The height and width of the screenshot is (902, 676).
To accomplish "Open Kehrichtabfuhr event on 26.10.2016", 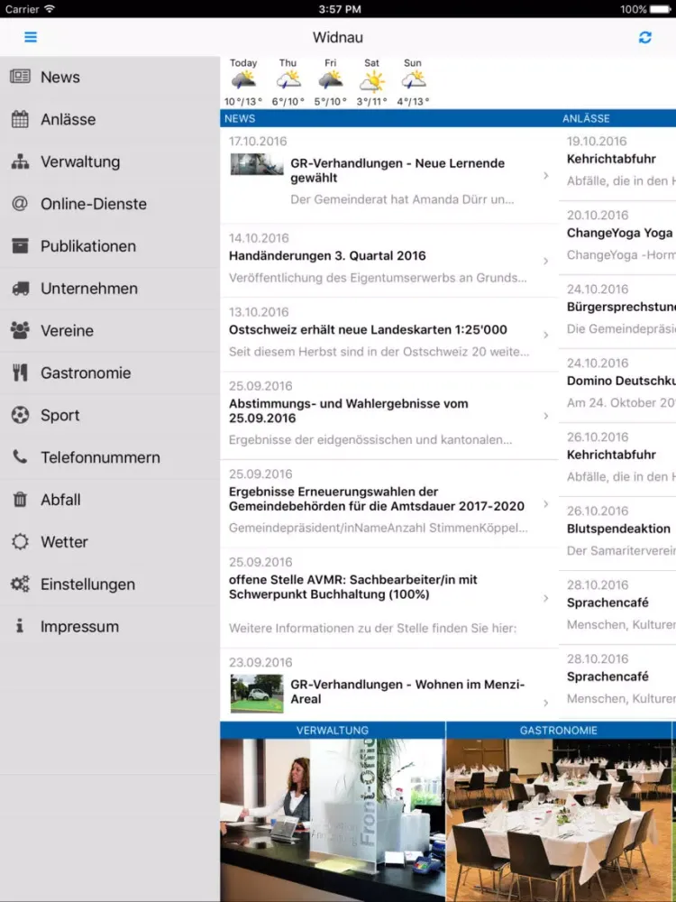I will coord(617,460).
